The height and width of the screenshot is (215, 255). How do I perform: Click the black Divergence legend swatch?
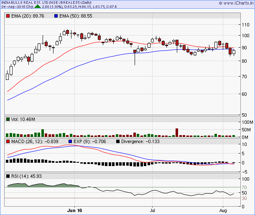[118, 141]
